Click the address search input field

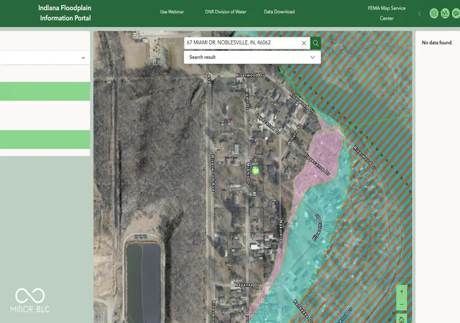pos(243,43)
